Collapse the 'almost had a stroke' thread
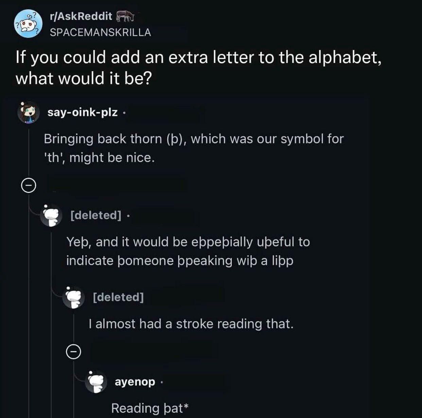This screenshot has width=422, height=418. (x=73, y=352)
